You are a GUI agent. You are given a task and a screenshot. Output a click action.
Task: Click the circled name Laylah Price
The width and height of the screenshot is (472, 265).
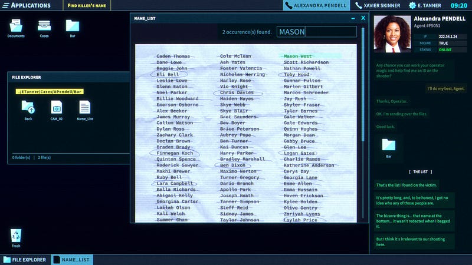coord(300,220)
